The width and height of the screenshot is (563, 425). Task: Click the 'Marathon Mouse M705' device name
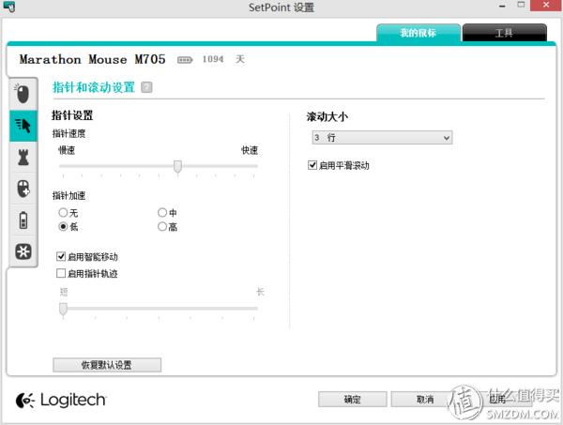tap(93, 59)
